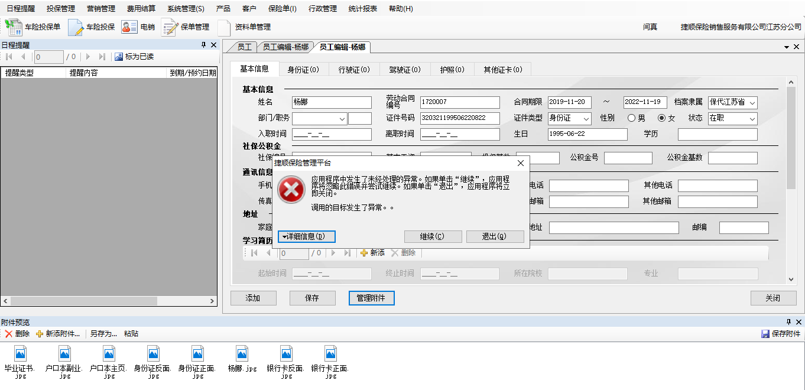805x390 pixels.
Task: Click 证件号码 input field
Action: [x=460, y=118]
